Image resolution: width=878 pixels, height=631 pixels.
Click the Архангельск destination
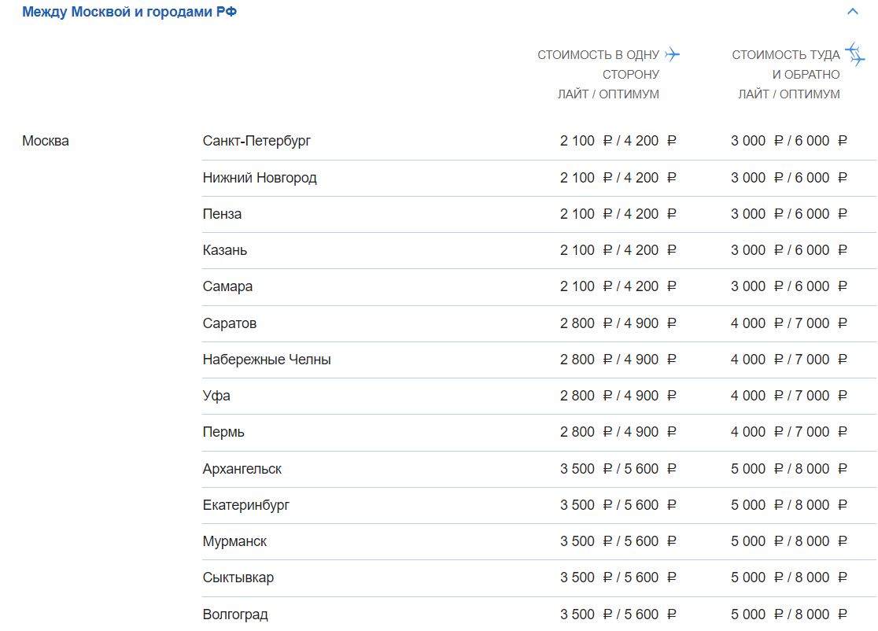(x=242, y=469)
